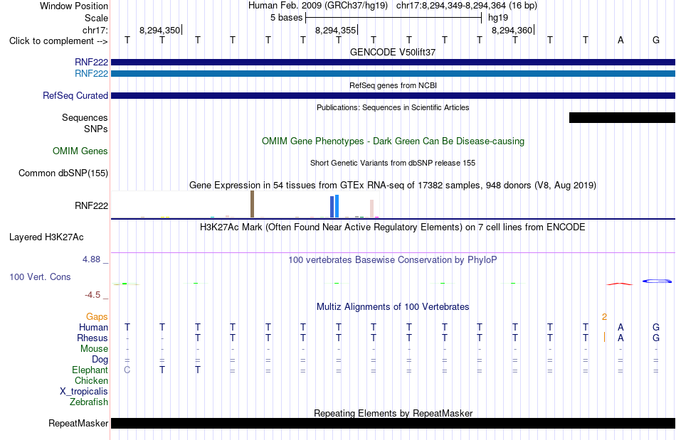
Task: Click 'RefSeq genes from NCBI' title
Action: [393, 85]
